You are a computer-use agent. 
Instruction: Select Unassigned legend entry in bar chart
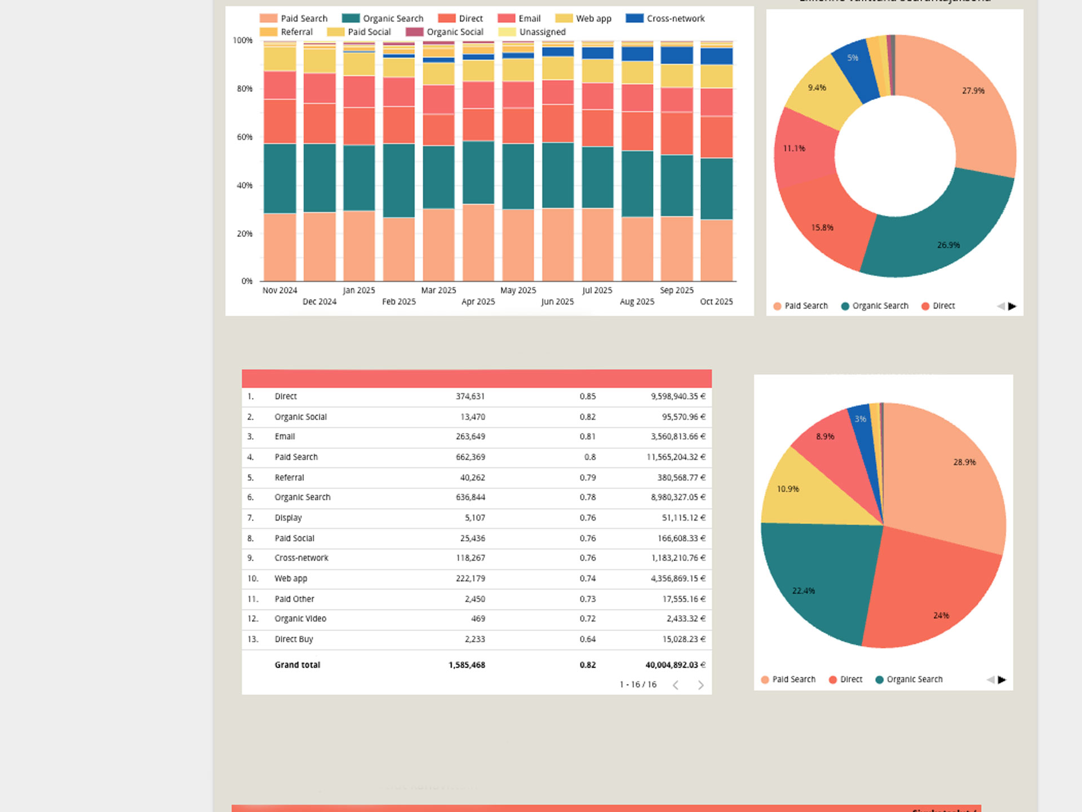542,32
